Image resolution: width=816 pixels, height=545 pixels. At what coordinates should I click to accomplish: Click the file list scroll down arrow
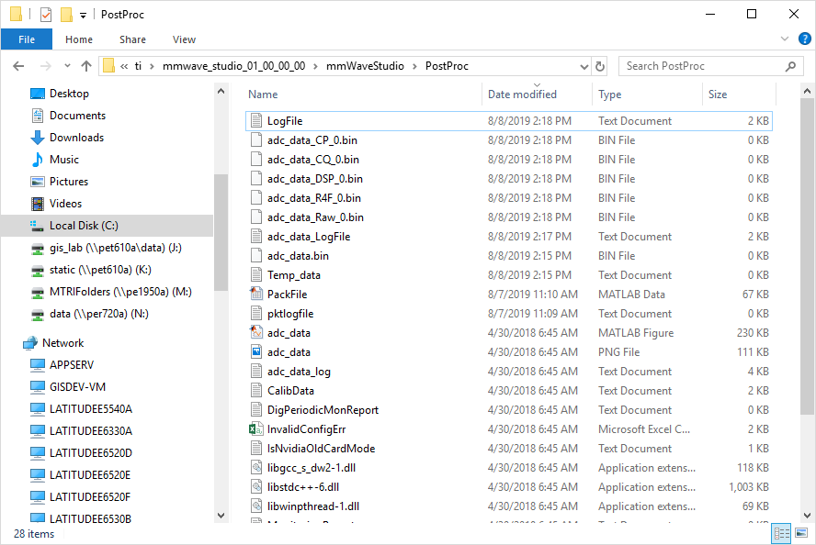(807, 516)
